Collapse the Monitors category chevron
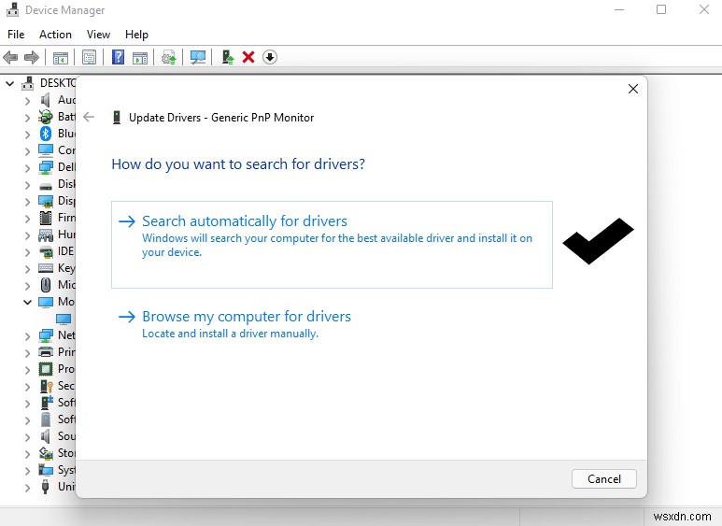Image resolution: width=722 pixels, height=526 pixels. 28,302
